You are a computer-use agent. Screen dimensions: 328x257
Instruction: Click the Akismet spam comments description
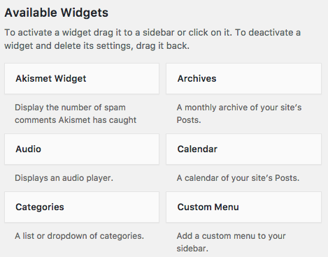pyautogui.click(x=76, y=114)
